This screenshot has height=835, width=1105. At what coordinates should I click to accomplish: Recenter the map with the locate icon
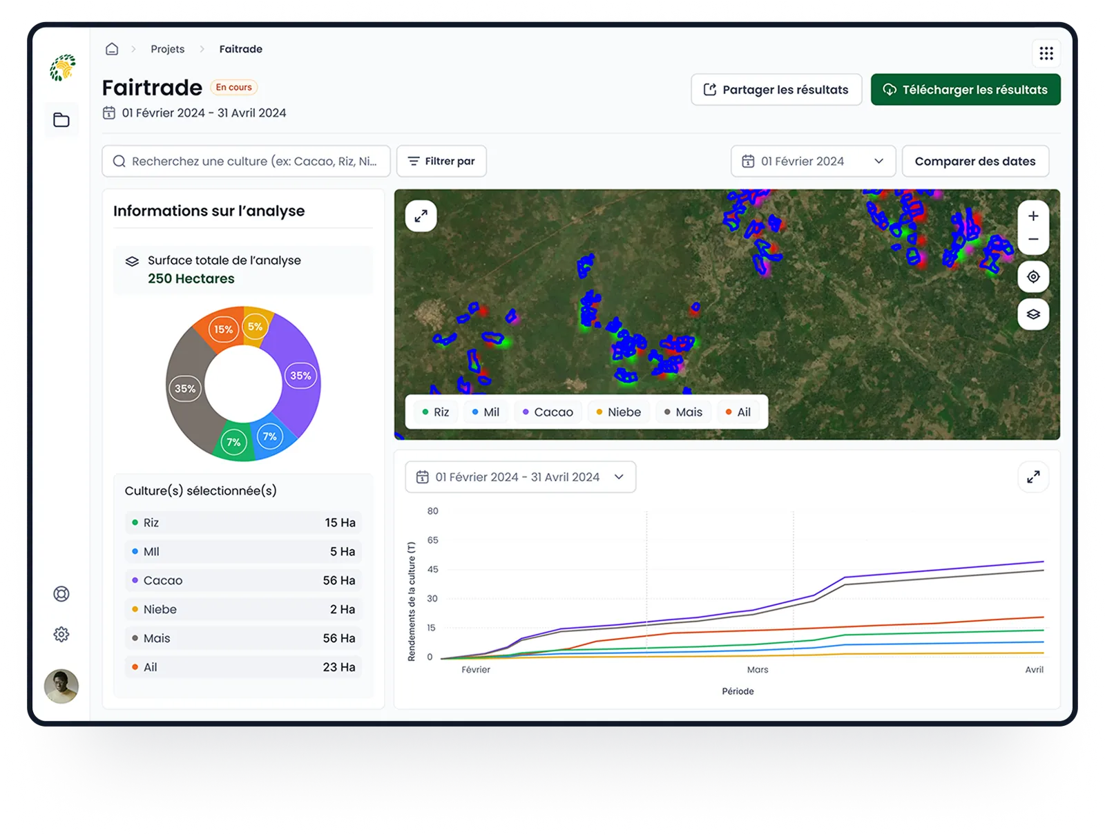tap(1033, 277)
